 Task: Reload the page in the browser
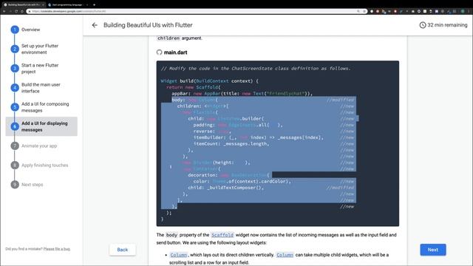[x=16, y=11]
